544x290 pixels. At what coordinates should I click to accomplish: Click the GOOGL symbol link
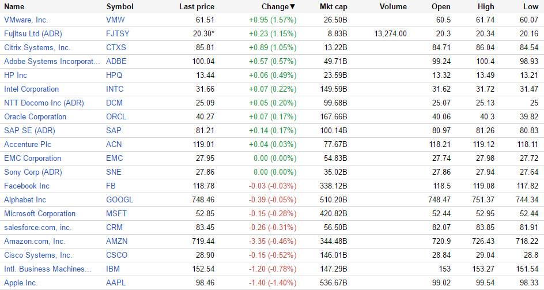pyautogui.click(x=120, y=200)
